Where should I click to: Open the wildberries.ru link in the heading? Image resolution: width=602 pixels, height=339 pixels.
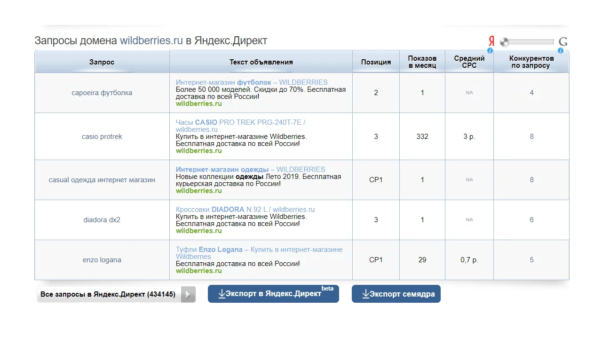pyautogui.click(x=151, y=40)
